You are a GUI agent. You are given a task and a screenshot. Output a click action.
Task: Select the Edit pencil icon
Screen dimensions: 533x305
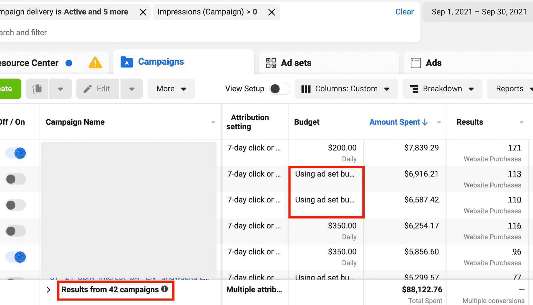88,88
